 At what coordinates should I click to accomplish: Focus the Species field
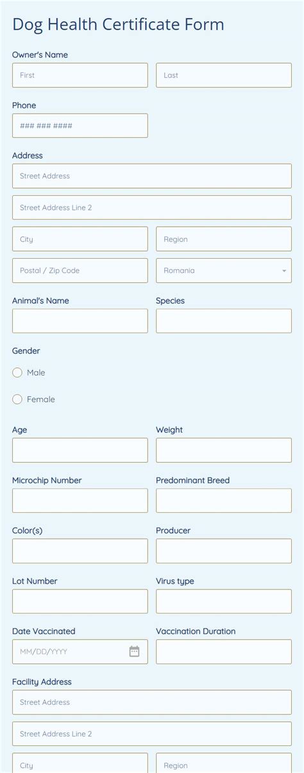coord(224,321)
